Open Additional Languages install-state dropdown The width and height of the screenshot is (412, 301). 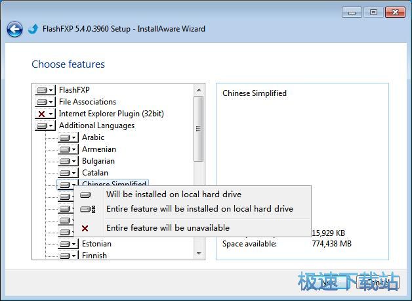point(45,126)
